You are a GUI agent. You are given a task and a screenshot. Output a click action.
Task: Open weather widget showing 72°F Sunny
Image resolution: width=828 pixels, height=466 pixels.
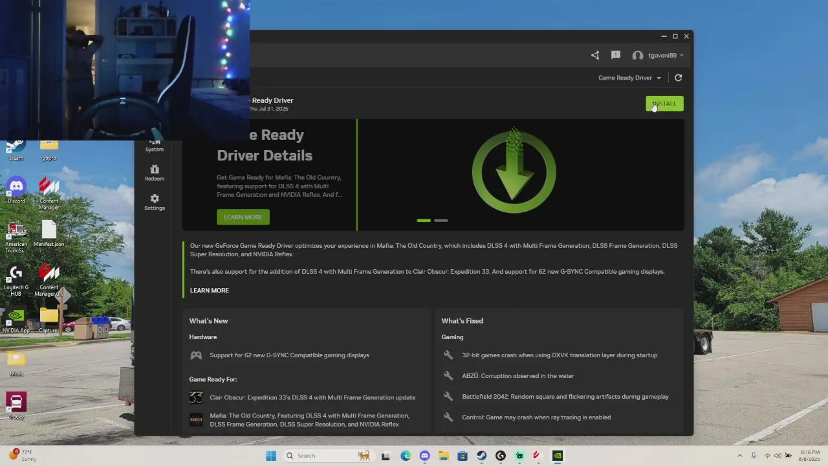[x=23, y=456]
